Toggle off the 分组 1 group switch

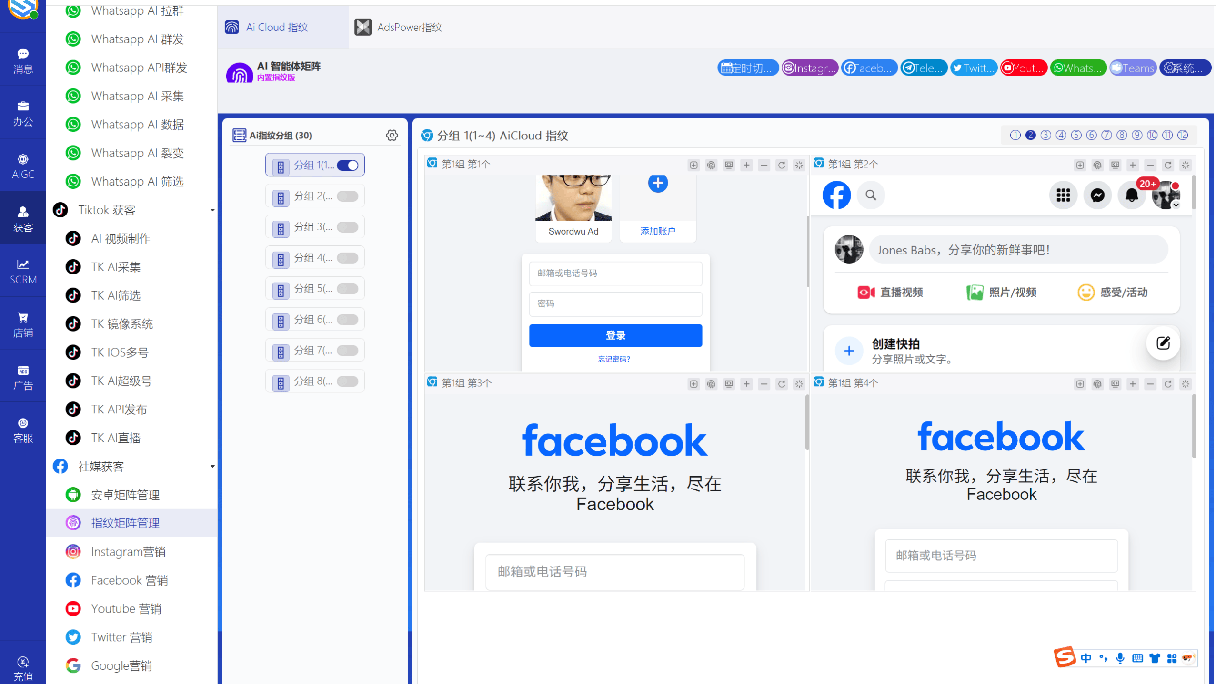click(x=348, y=165)
